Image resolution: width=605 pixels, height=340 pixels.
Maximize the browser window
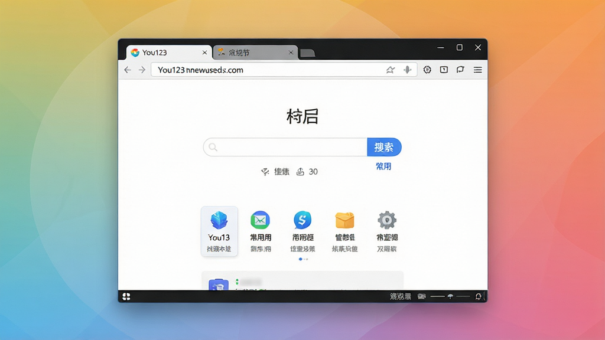coord(459,47)
